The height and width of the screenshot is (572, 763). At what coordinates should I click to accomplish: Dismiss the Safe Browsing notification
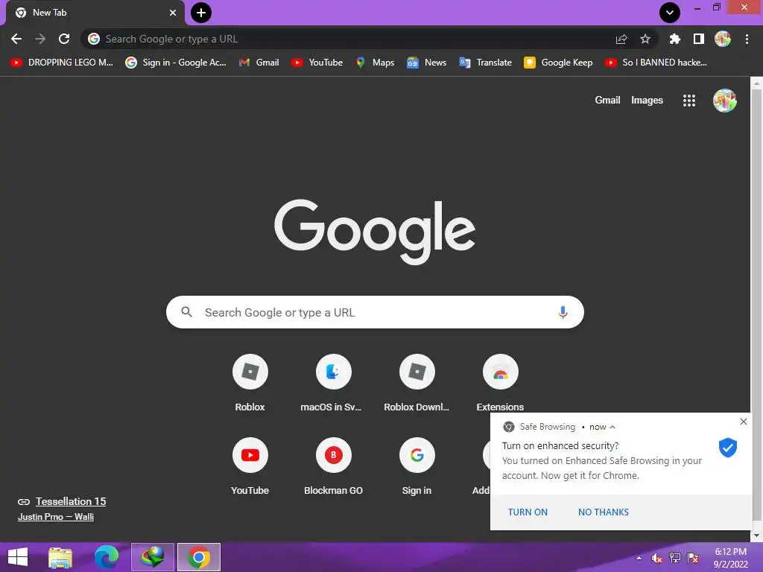pos(743,422)
